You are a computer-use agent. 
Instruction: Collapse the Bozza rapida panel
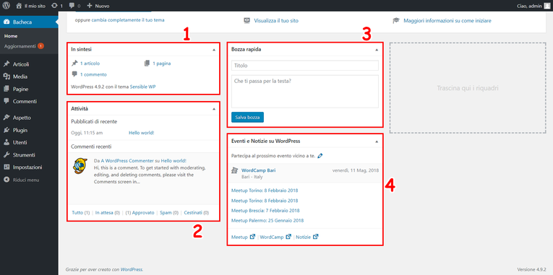point(377,50)
